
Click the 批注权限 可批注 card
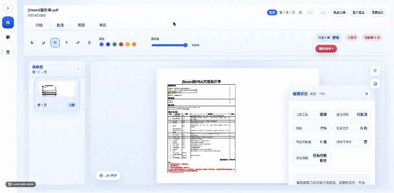(352, 115)
